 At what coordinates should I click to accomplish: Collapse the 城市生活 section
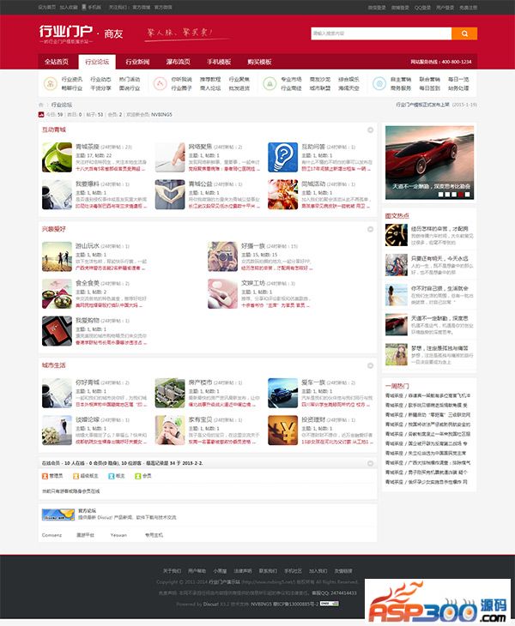(370, 365)
